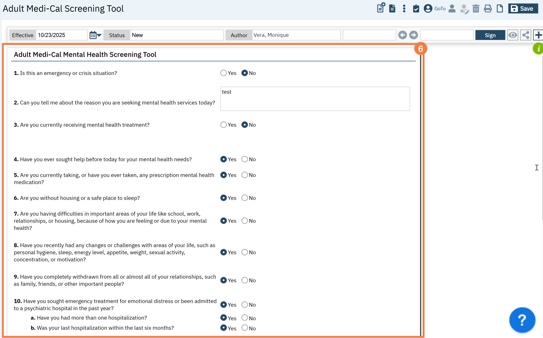Toggle the eye preview icon

(512, 35)
